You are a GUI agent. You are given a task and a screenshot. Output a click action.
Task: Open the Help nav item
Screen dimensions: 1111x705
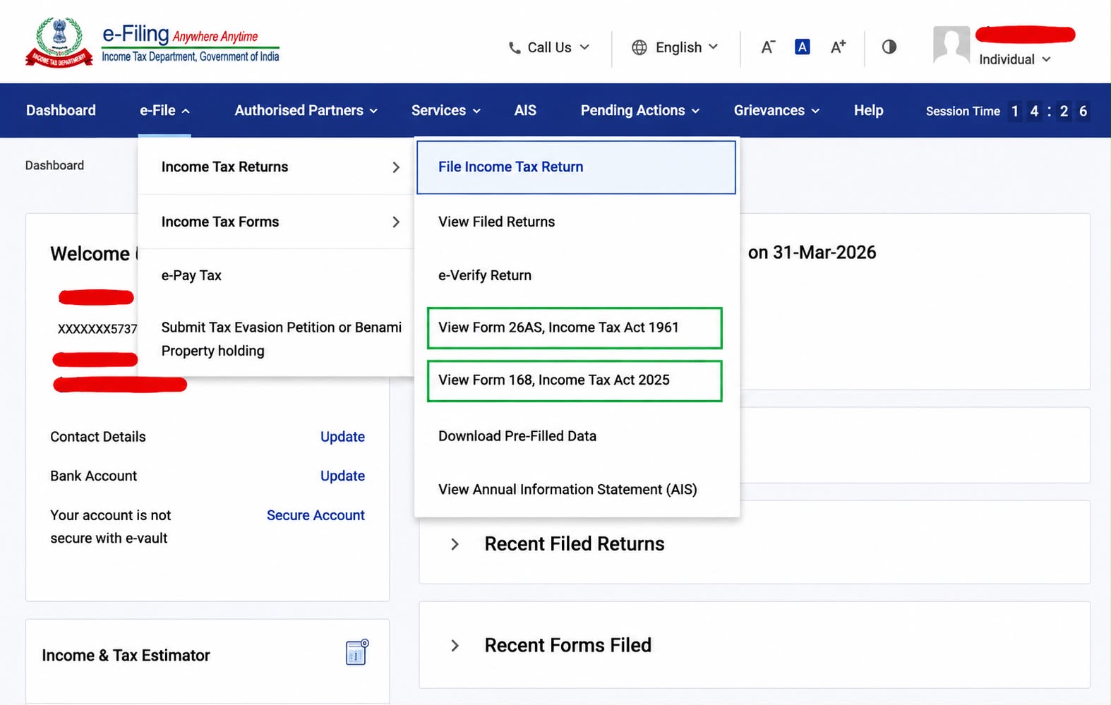click(x=868, y=110)
